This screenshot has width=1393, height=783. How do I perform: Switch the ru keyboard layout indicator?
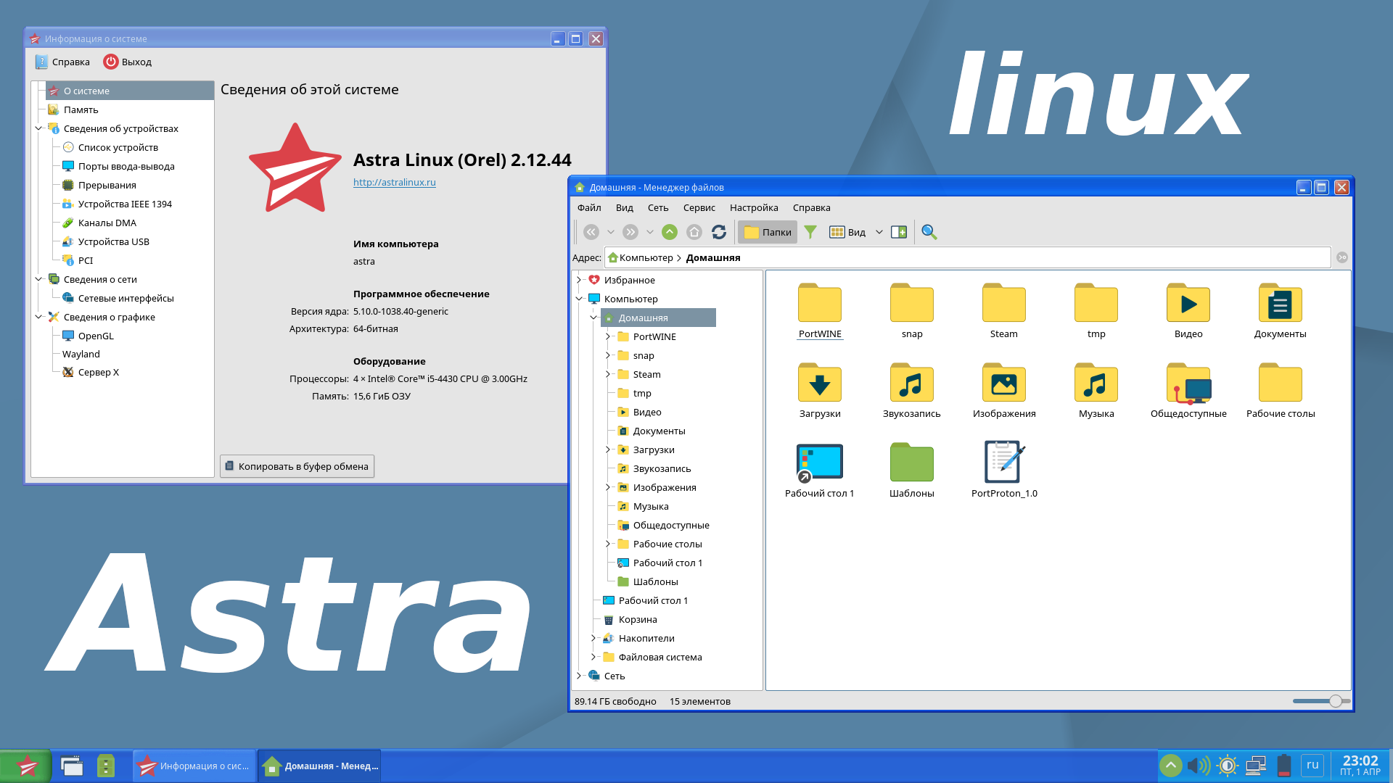click(x=1312, y=765)
